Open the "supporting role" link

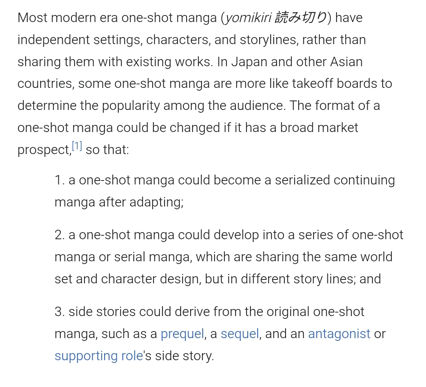[99, 356]
